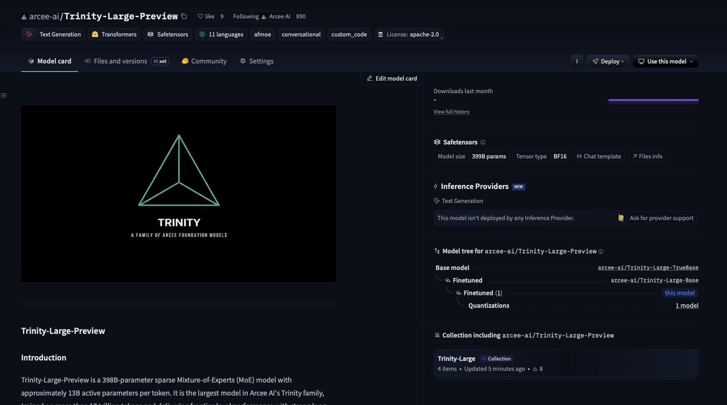727x405 pixels.
Task: Click View full history link
Action: [451, 111]
